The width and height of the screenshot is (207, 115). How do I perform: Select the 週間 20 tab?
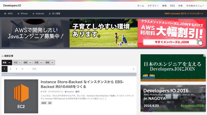pyautogui.click(x=28, y=62)
